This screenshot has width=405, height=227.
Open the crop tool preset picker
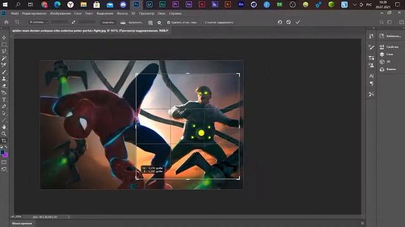[17, 22]
